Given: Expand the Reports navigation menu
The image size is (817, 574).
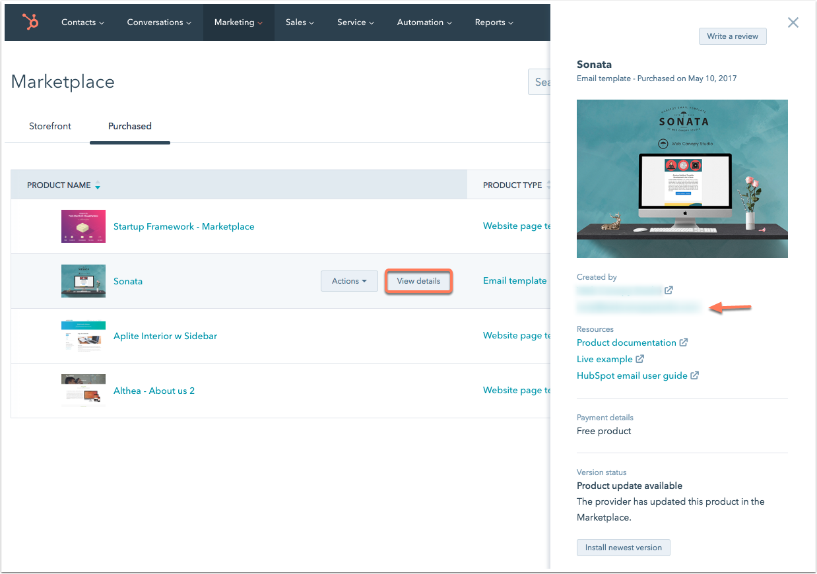Looking at the screenshot, I should tap(494, 22).
